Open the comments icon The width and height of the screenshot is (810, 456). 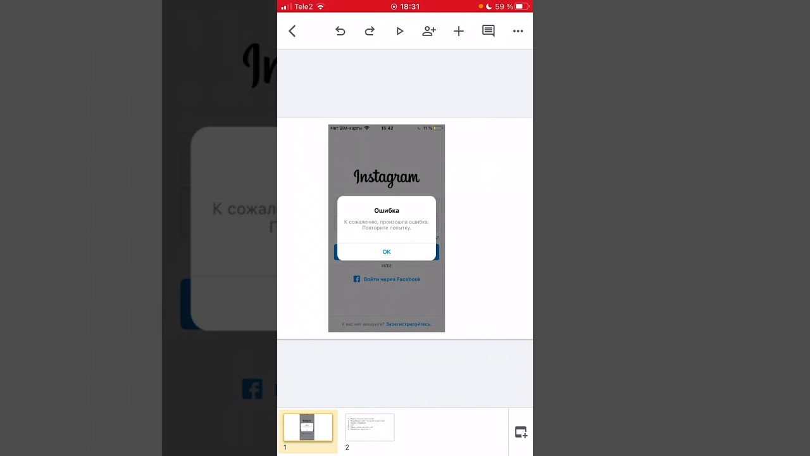(x=489, y=31)
